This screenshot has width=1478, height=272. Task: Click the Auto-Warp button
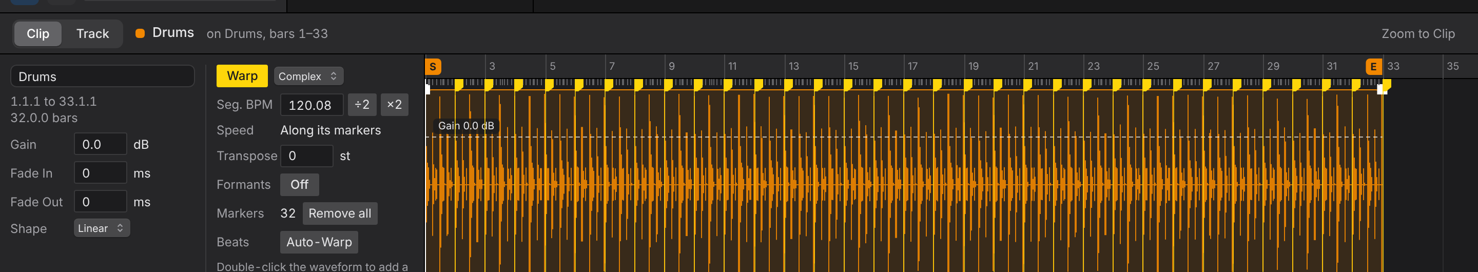pos(319,242)
